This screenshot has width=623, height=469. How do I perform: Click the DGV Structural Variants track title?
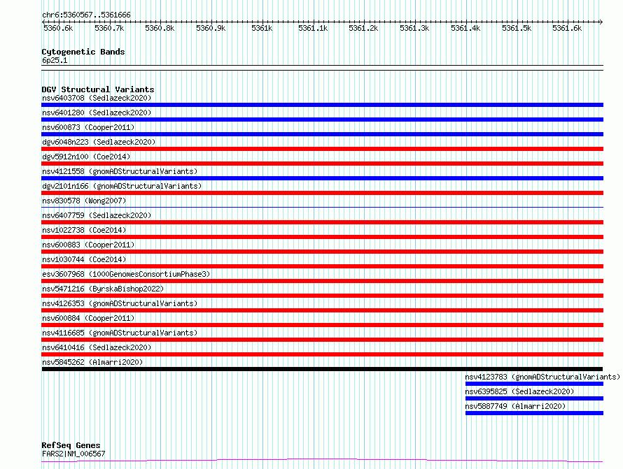pyautogui.click(x=98, y=89)
